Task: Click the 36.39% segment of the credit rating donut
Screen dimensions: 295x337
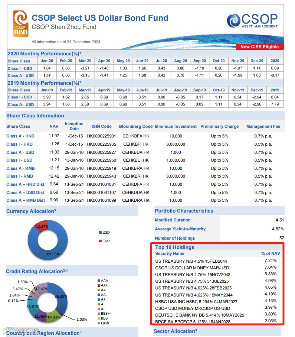Action: click(x=60, y=297)
